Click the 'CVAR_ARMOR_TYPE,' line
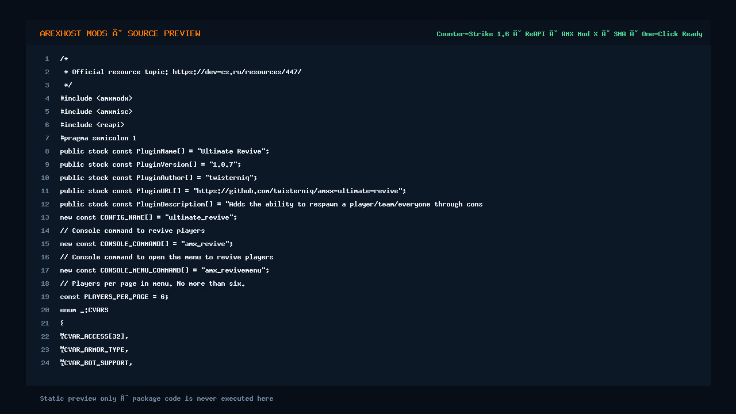This screenshot has width=736, height=414. (94, 350)
